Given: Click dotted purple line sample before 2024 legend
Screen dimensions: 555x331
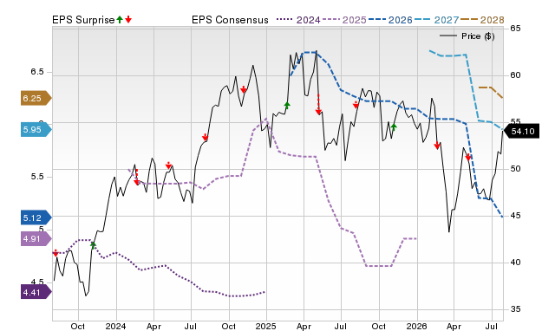Looking at the screenshot, I should coord(285,20).
